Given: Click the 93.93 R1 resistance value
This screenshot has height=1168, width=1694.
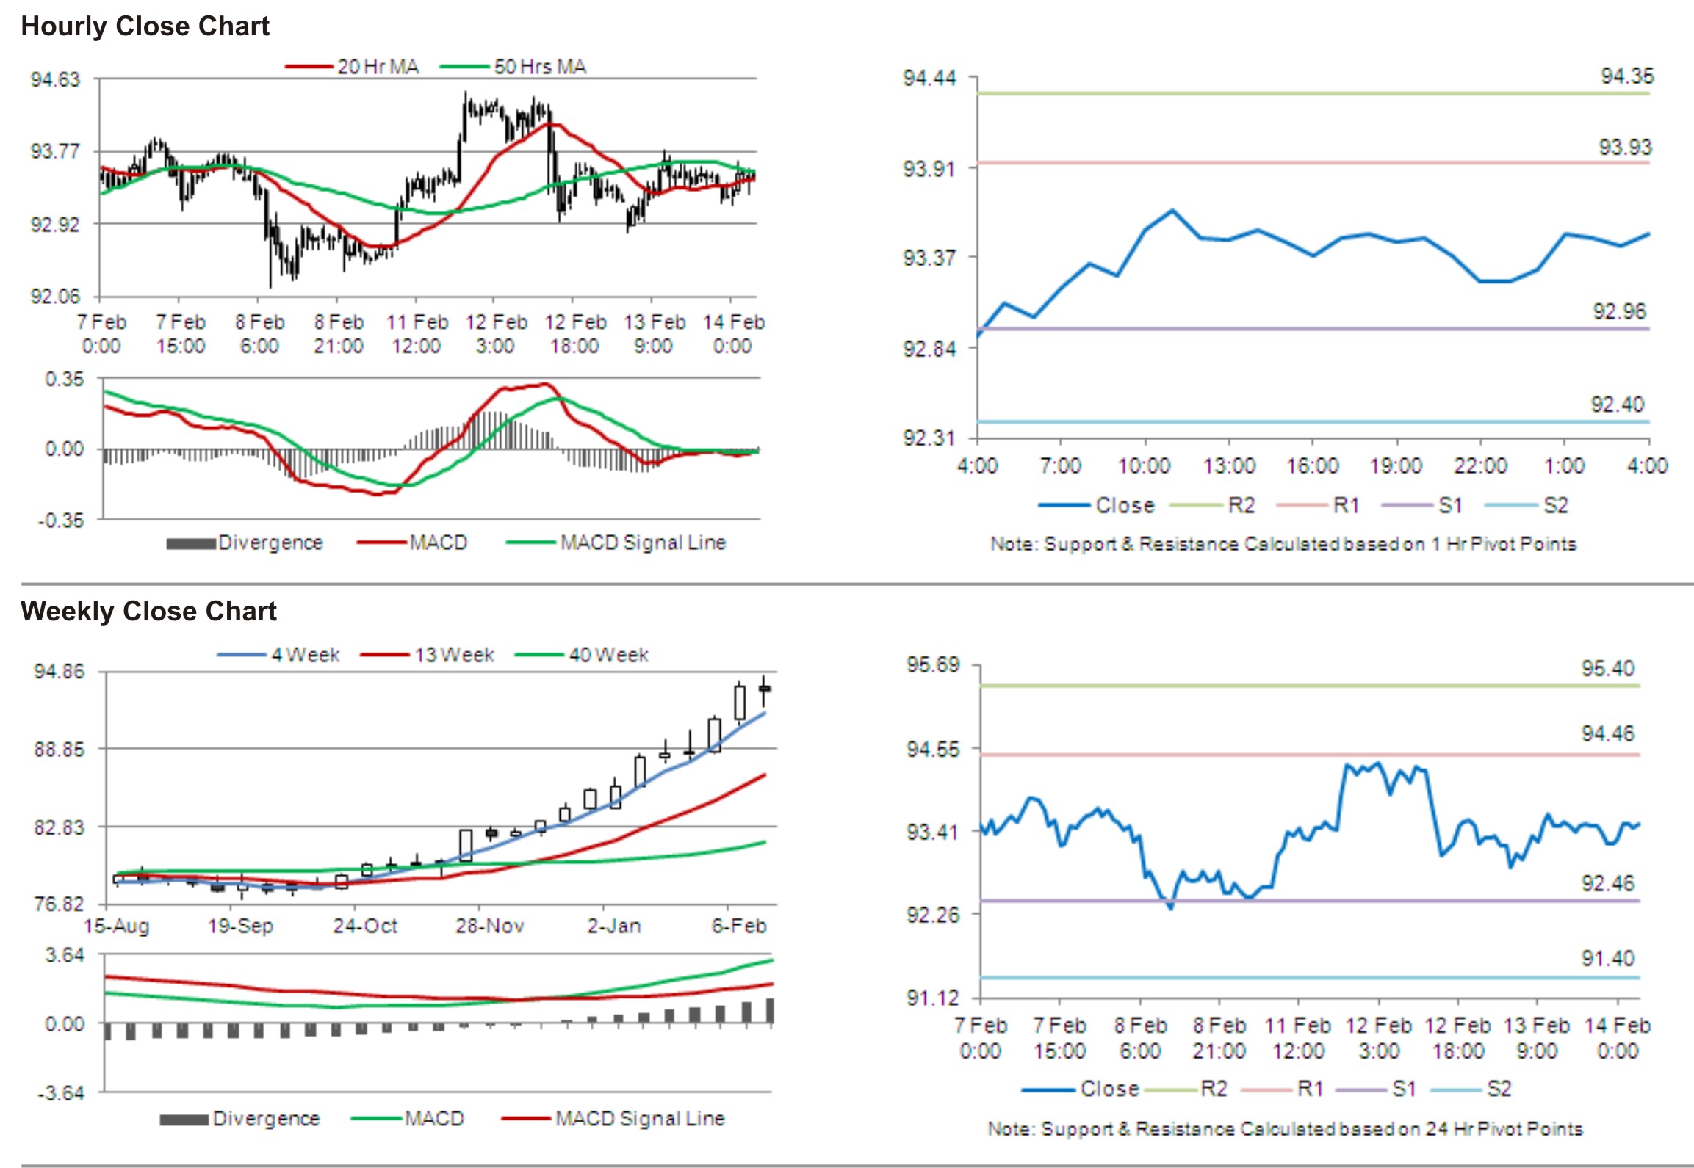Looking at the screenshot, I should pos(1625,148).
